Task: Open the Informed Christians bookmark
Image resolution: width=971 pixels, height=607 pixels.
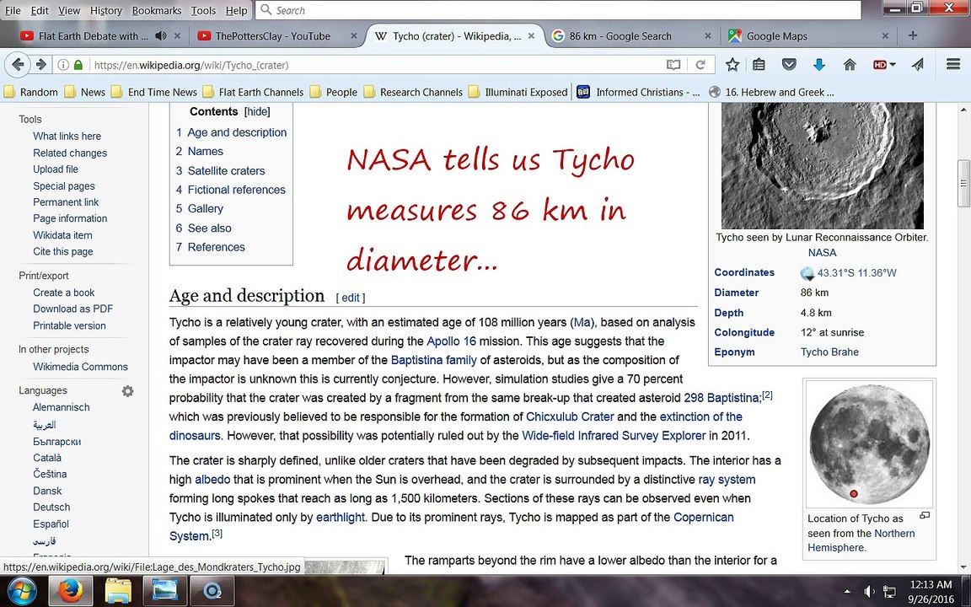Action: pos(638,92)
